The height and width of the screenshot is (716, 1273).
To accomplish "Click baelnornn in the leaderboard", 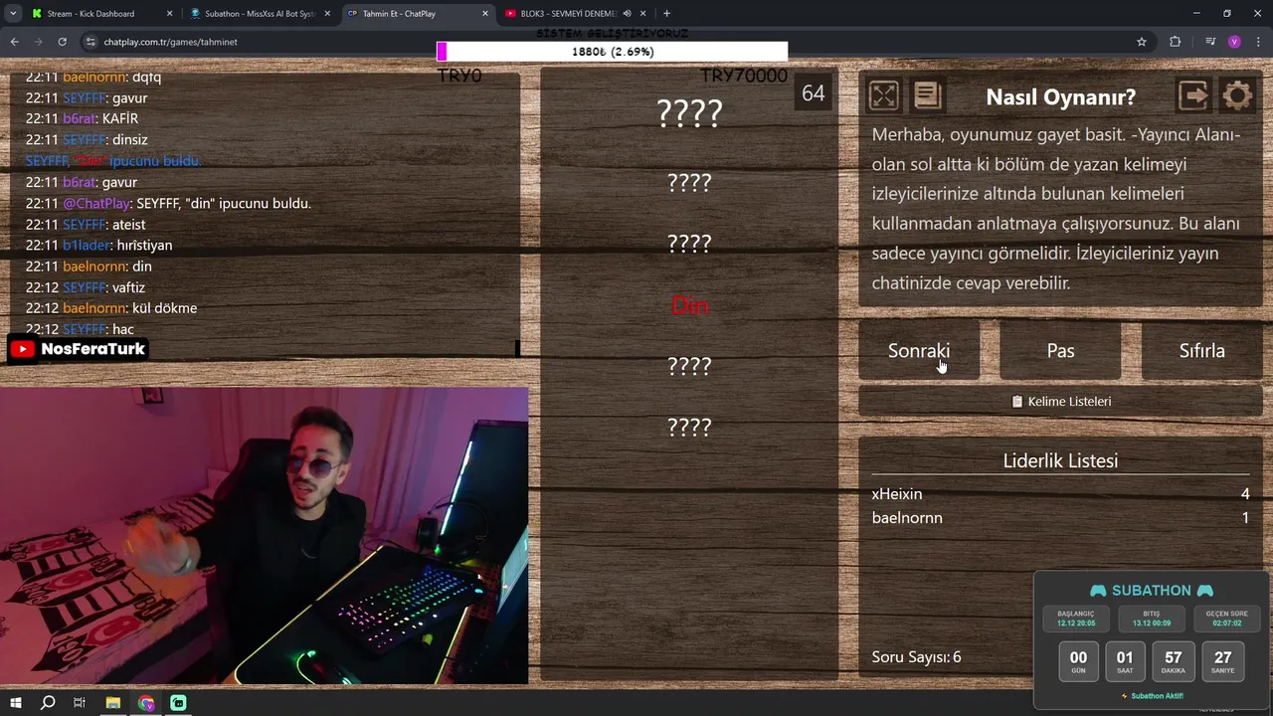I will pyautogui.click(x=907, y=518).
